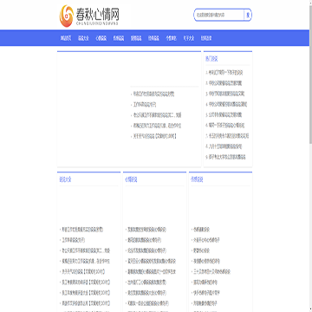Click the 春秋心情网 site logo
Image resolution: width=312 pixels, height=312 pixels.
pos(89,16)
